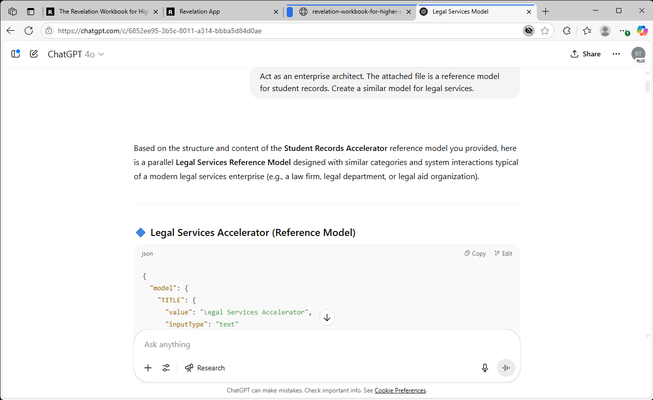This screenshot has height=400, width=653.
Task: Open the tools options icon in the prompt bar
Action: pos(166,368)
